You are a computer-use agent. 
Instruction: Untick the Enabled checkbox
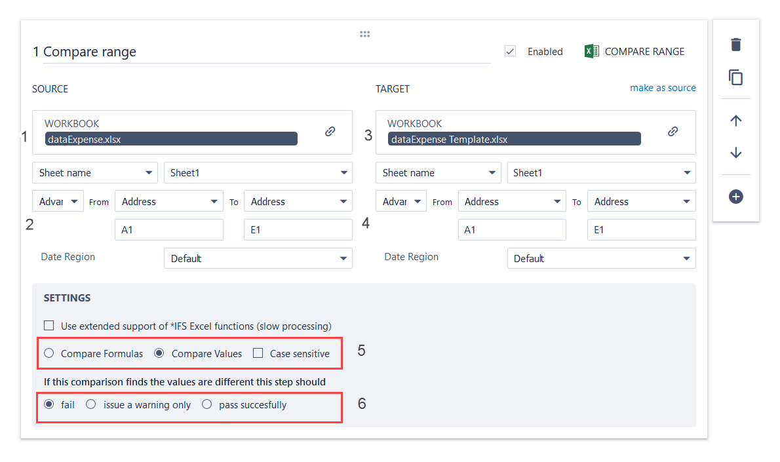click(x=510, y=51)
